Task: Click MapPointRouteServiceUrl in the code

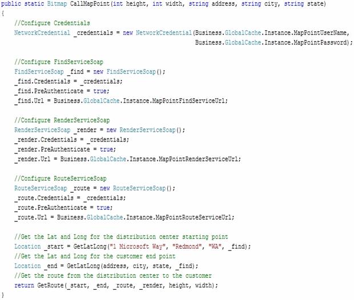Action: 193,218
